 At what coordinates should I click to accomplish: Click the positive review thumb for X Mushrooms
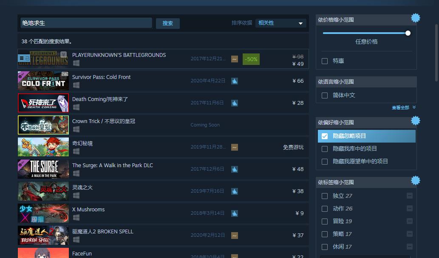pos(235,213)
